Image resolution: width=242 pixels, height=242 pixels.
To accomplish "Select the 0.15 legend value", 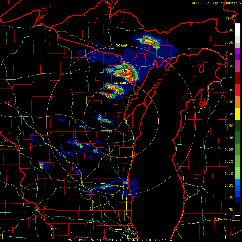I will pos(229,162).
